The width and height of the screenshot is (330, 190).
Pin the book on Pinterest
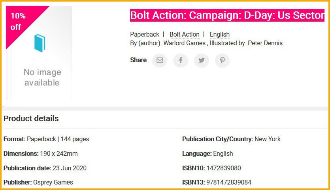click(223, 60)
